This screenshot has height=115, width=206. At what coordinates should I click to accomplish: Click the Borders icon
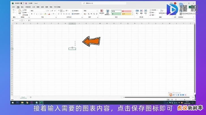pyautogui.click(x=41, y=14)
